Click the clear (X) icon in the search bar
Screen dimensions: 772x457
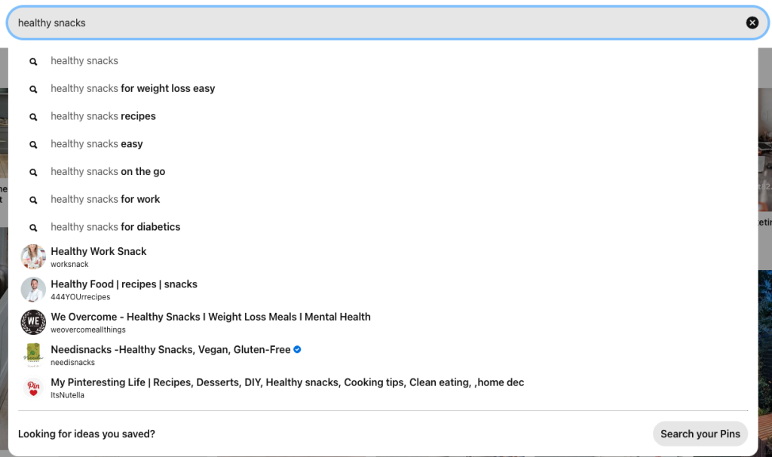point(752,23)
